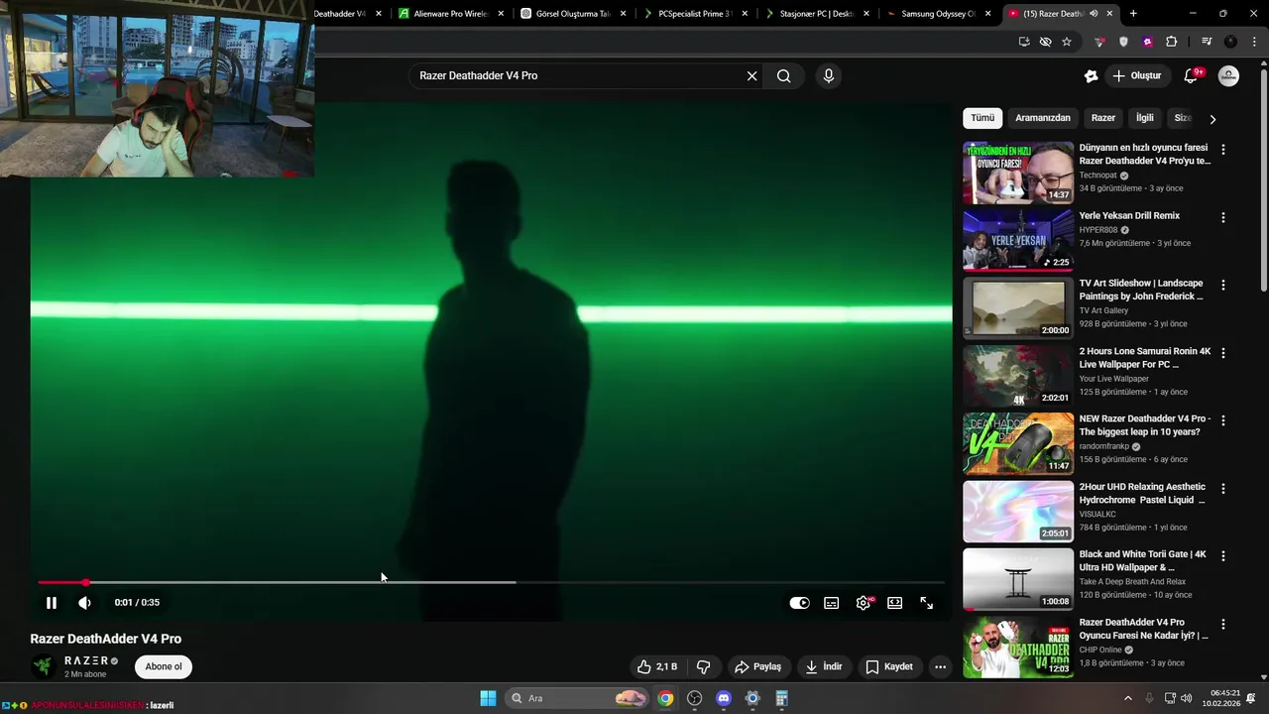Switch to Alienware Pro Wireless browser tab
1269x714 pixels.
(450, 14)
